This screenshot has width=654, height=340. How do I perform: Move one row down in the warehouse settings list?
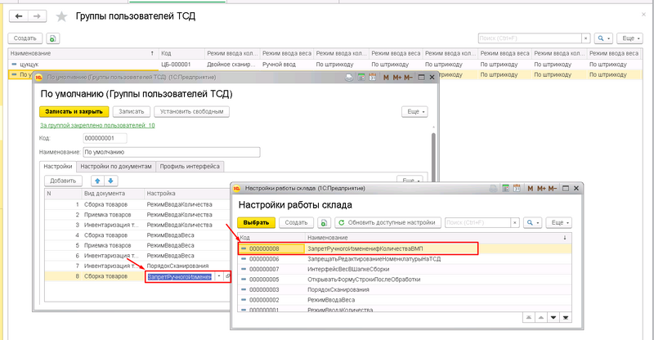[x=553, y=318]
